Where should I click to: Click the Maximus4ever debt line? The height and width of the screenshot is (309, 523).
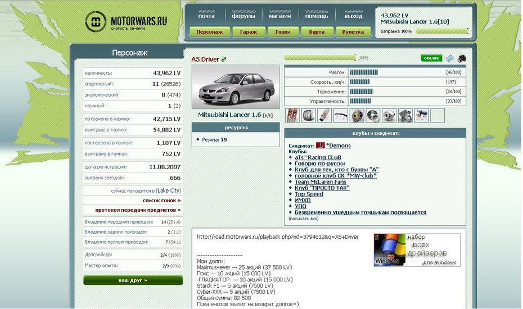244,267
